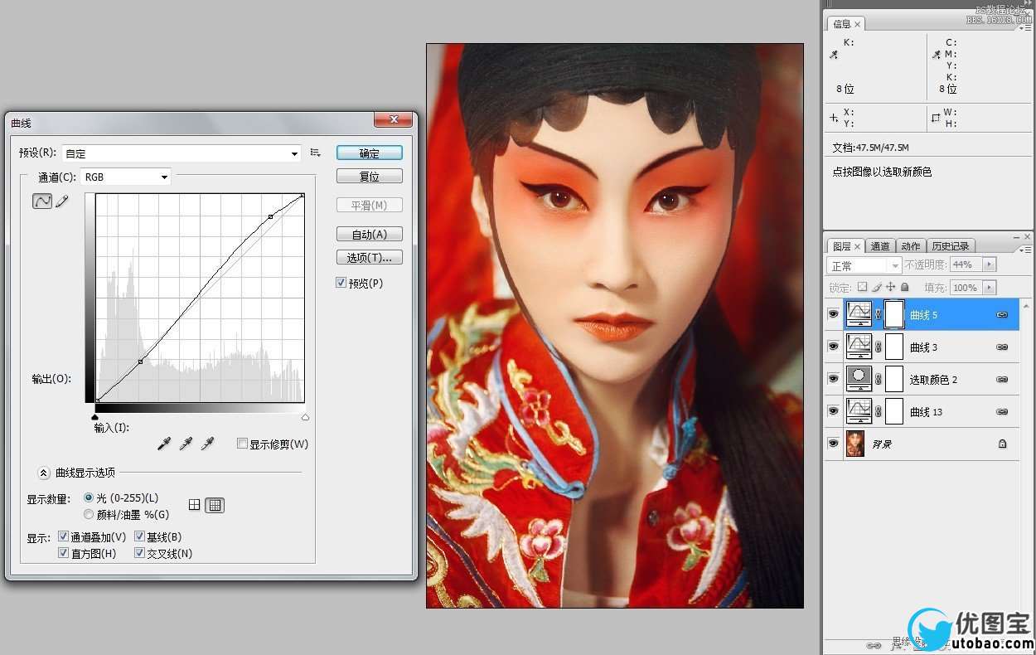The width and height of the screenshot is (1036, 655).
Task: Uncheck 直方图(H) histogram checkbox
Action: (64, 553)
